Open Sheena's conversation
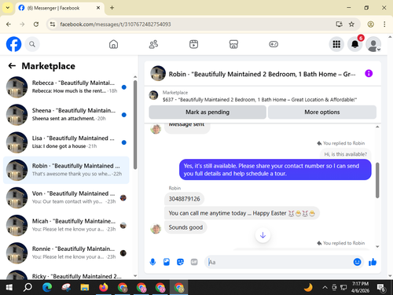Screen dimensions: 393x295 click(x=66, y=115)
